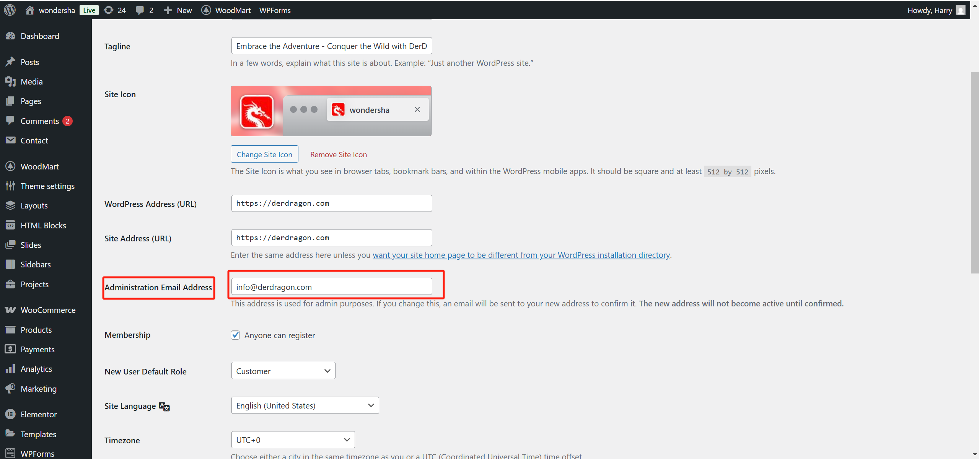Open the WooCommerce menu item

tap(48, 310)
